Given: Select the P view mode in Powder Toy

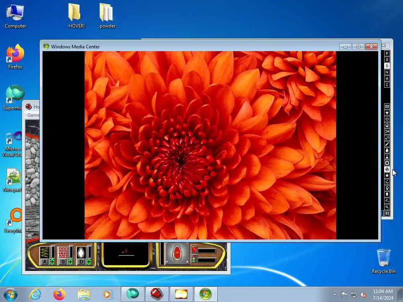Looking at the screenshot, I should pos(387,53).
